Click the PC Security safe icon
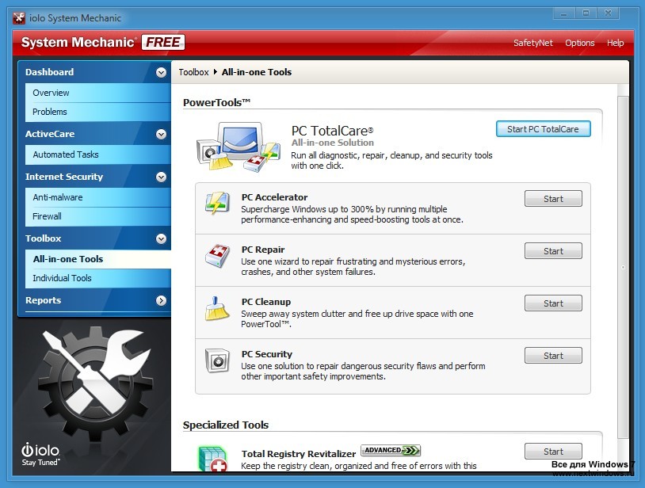This screenshot has height=488, width=645. pyautogui.click(x=217, y=360)
